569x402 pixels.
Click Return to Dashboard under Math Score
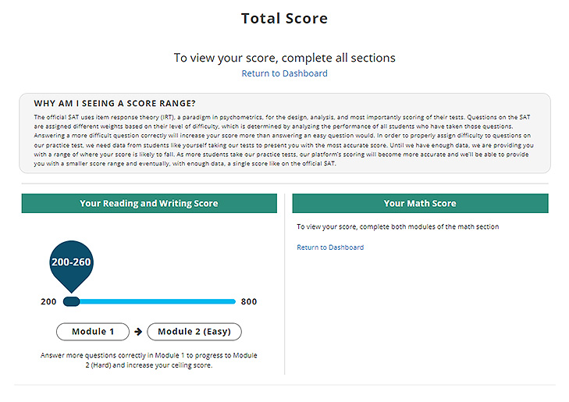click(x=330, y=247)
